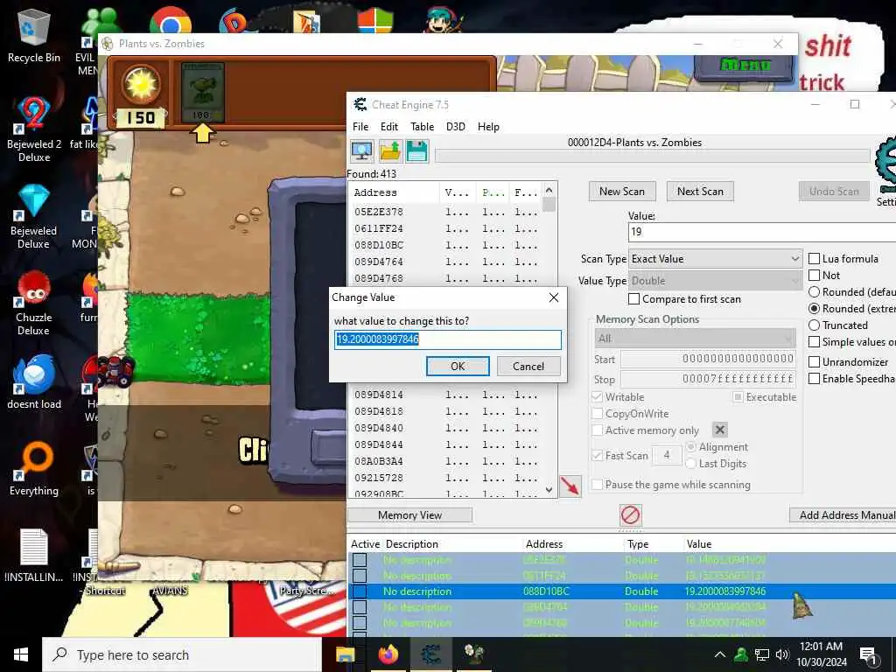The image size is (896, 672).
Task: Open the Scan Type dropdown
Action: tap(716, 259)
